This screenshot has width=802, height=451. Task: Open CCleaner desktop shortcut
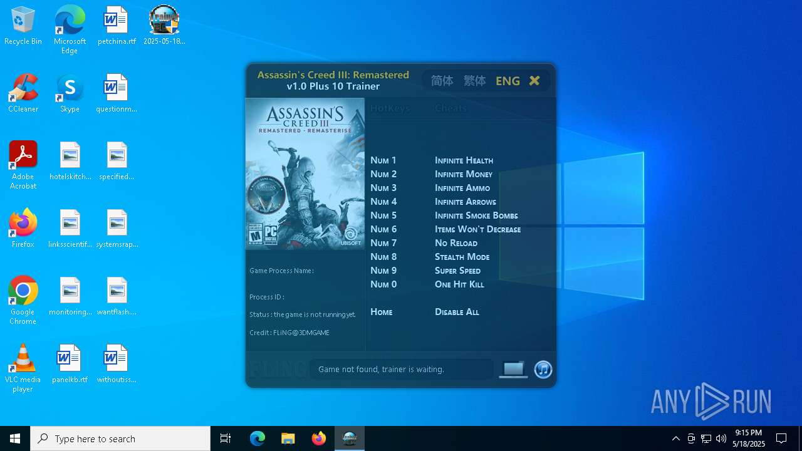point(23,94)
